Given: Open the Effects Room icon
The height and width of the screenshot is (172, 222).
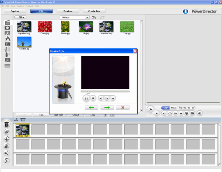Looking at the screenshot, I should [x=7, y=28].
